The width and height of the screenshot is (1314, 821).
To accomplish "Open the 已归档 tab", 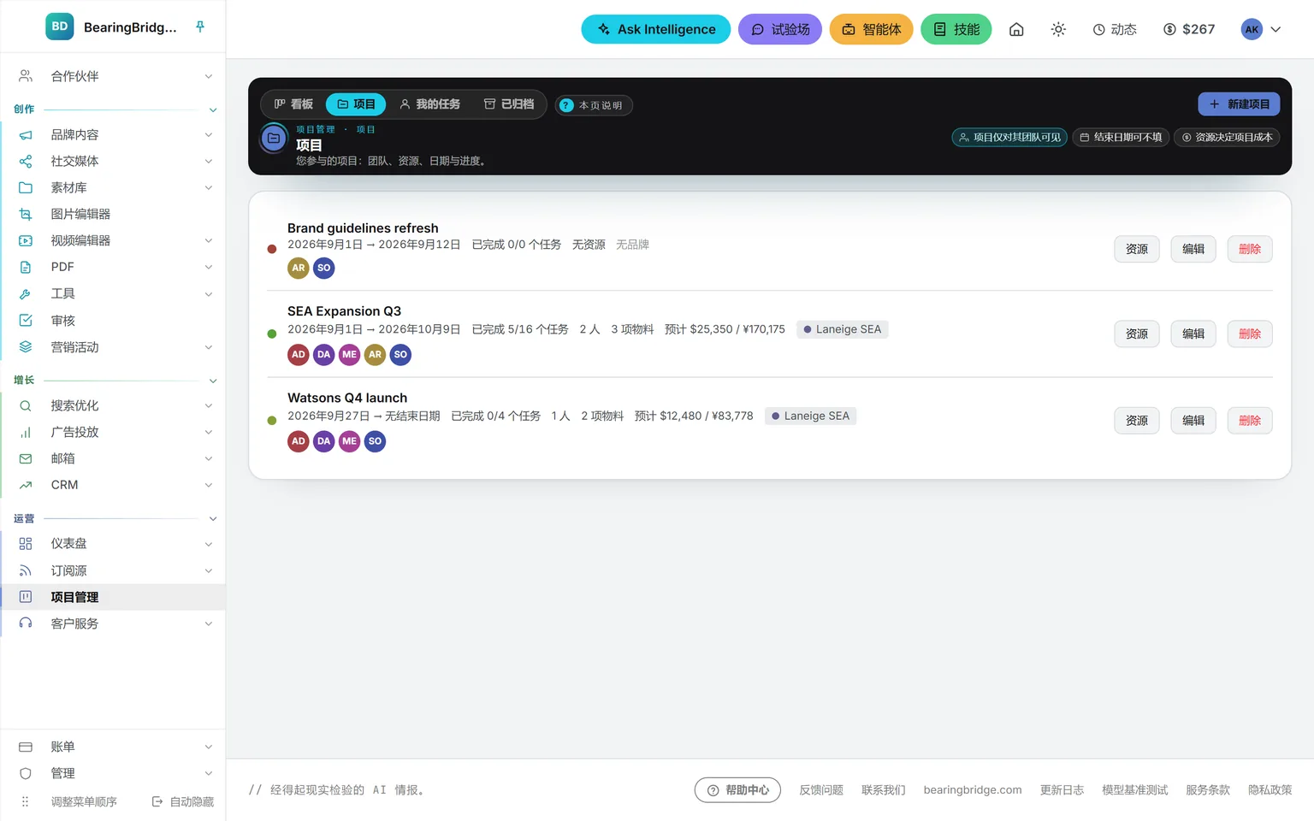I will coord(509,104).
